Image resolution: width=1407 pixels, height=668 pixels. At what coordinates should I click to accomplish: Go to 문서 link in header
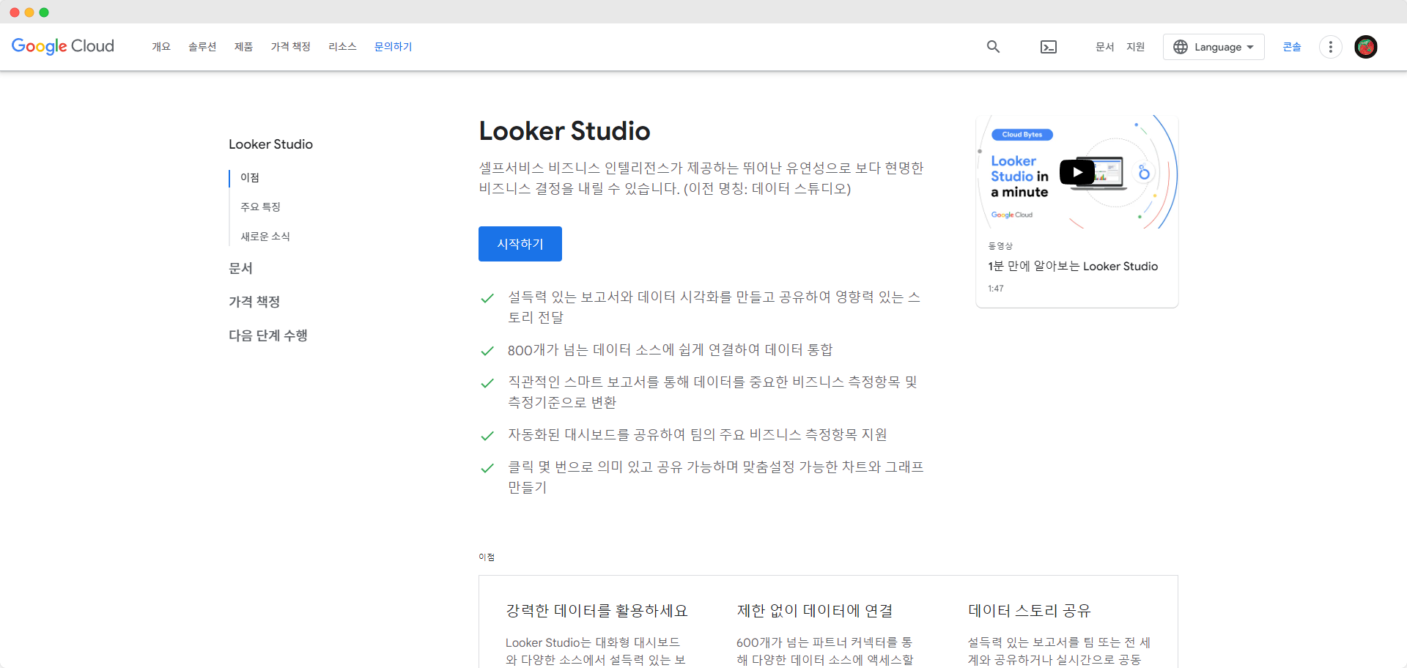(1104, 47)
